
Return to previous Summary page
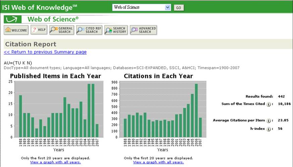pyautogui.click(x=45, y=52)
